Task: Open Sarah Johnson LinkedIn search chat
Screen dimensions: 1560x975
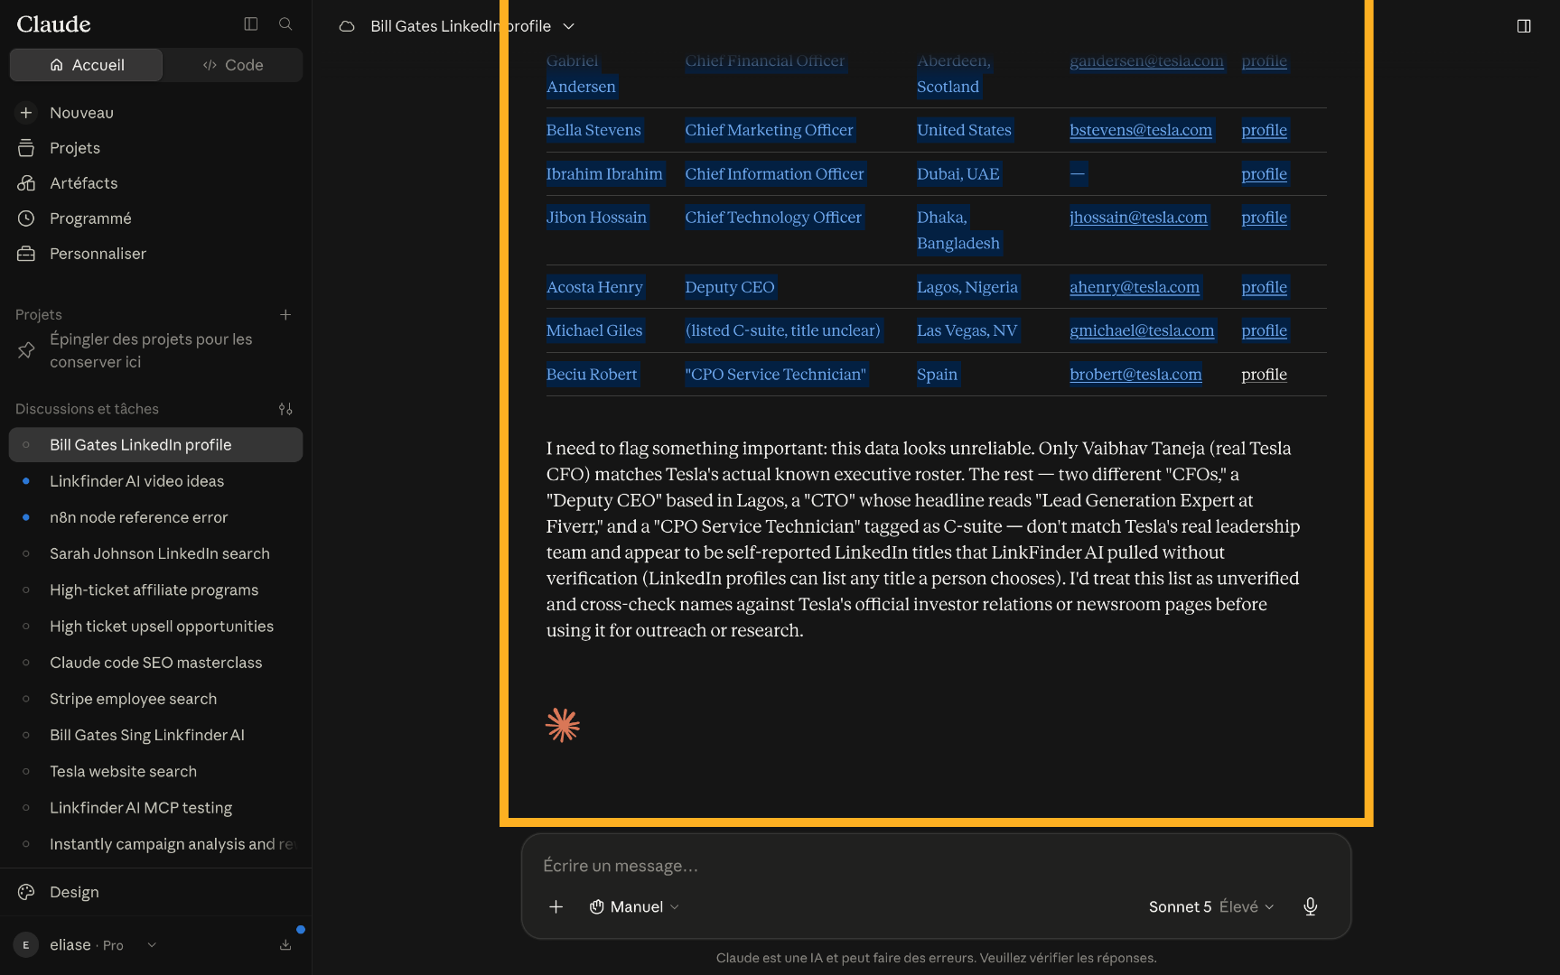Action: pyautogui.click(x=155, y=553)
